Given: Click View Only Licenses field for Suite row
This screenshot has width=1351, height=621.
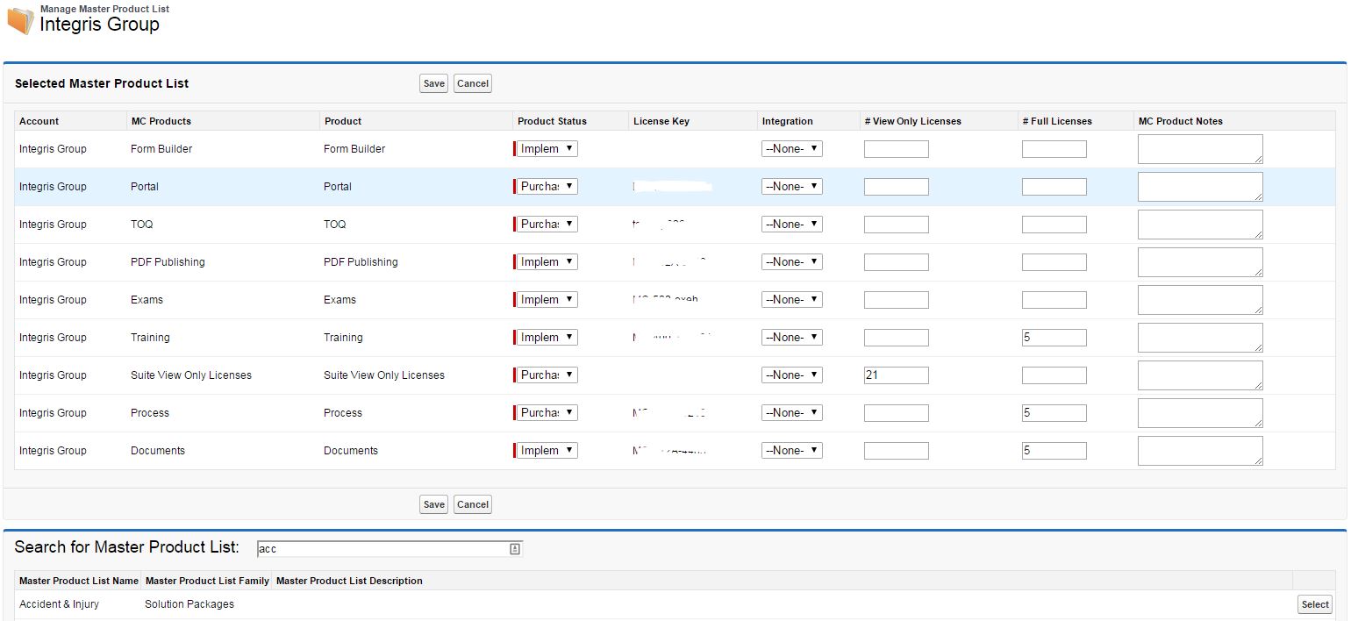Looking at the screenshot, I should (x=896, y=375).
